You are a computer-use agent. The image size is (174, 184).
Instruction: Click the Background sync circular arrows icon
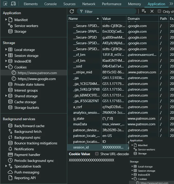pyautogui.click(x=10, y=137)
